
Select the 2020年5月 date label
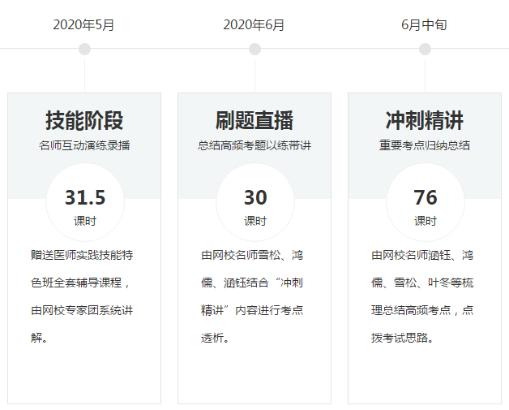coord(84,24)
